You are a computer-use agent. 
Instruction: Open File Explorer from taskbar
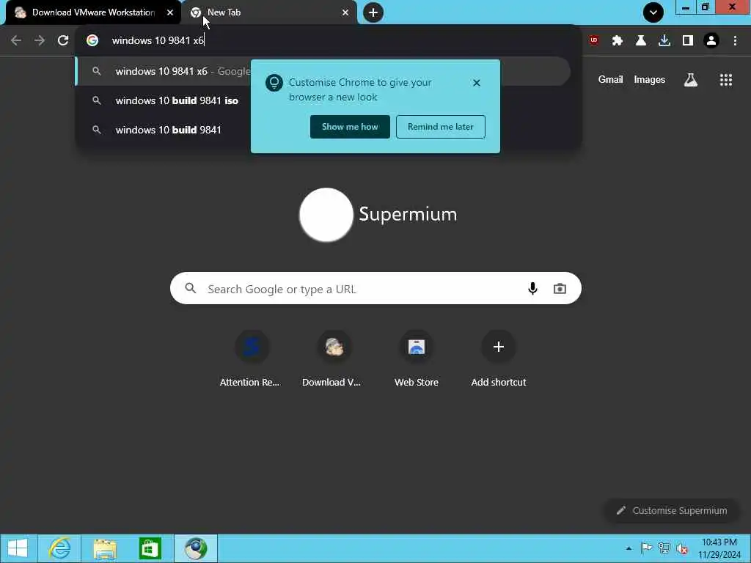(x=104, y=548)
